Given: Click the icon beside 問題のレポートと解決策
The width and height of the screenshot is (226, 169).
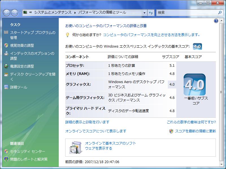Looking at the screenshot, I should pos(6,159).
